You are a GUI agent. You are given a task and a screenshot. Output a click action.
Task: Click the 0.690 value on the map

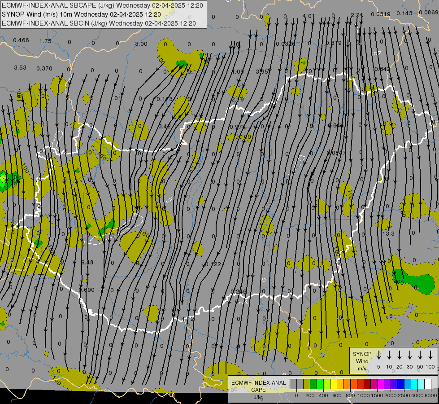pos(87,290)
